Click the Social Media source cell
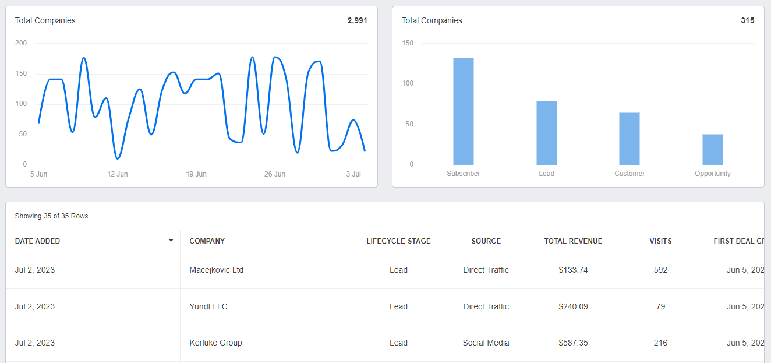771x363 pixels. pos(486,343)
